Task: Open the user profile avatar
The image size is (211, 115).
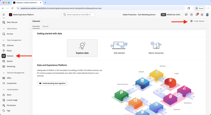Action: (x=207, y=15)
